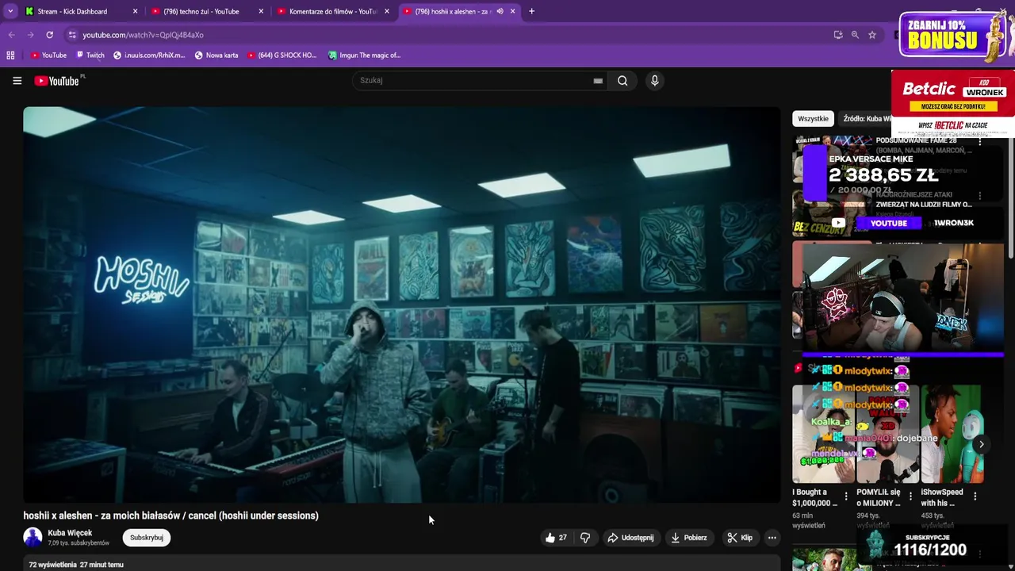Click the video title text
Screen dimensions: 1015x571
coord(170,515)
